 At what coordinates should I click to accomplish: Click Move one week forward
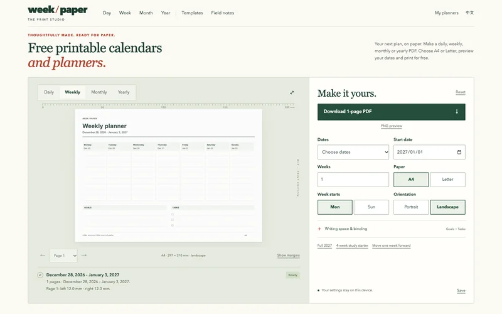pos(391,246)
